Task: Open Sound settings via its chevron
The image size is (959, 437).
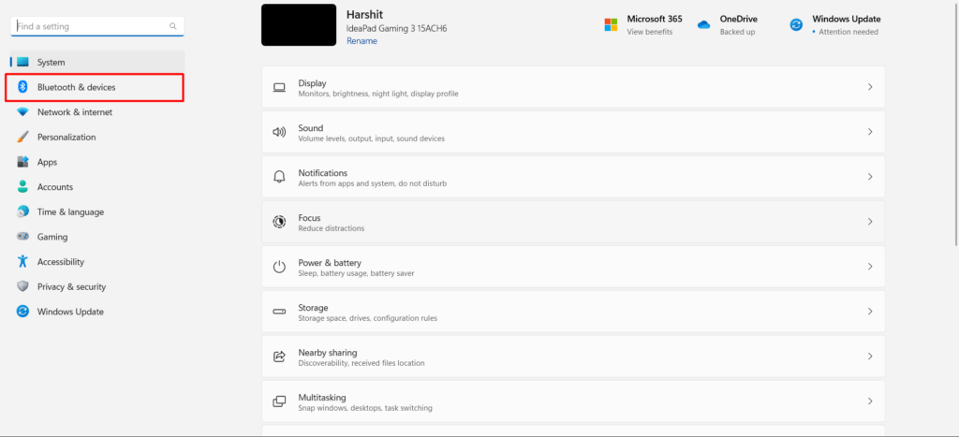Action: [869, 132]
